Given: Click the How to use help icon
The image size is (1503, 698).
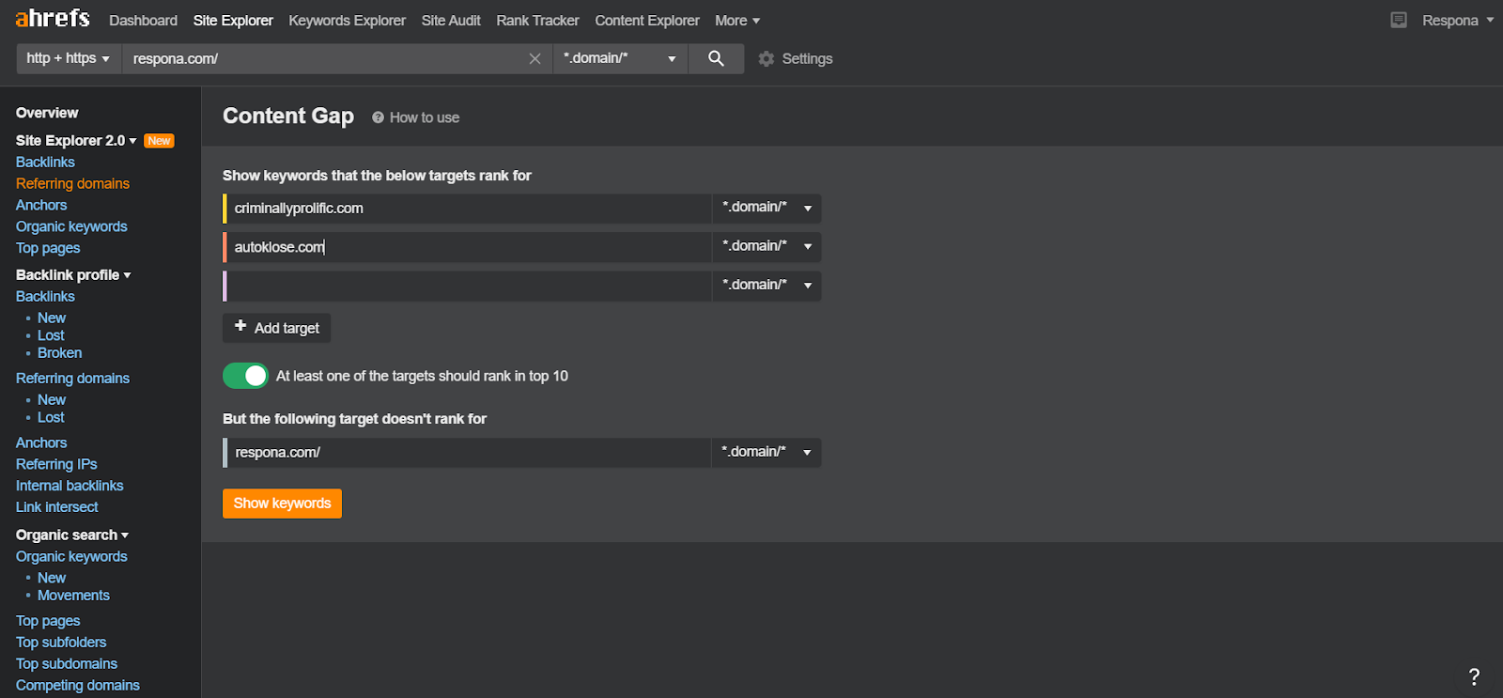Looking at the screenshot, I should 378,117.
